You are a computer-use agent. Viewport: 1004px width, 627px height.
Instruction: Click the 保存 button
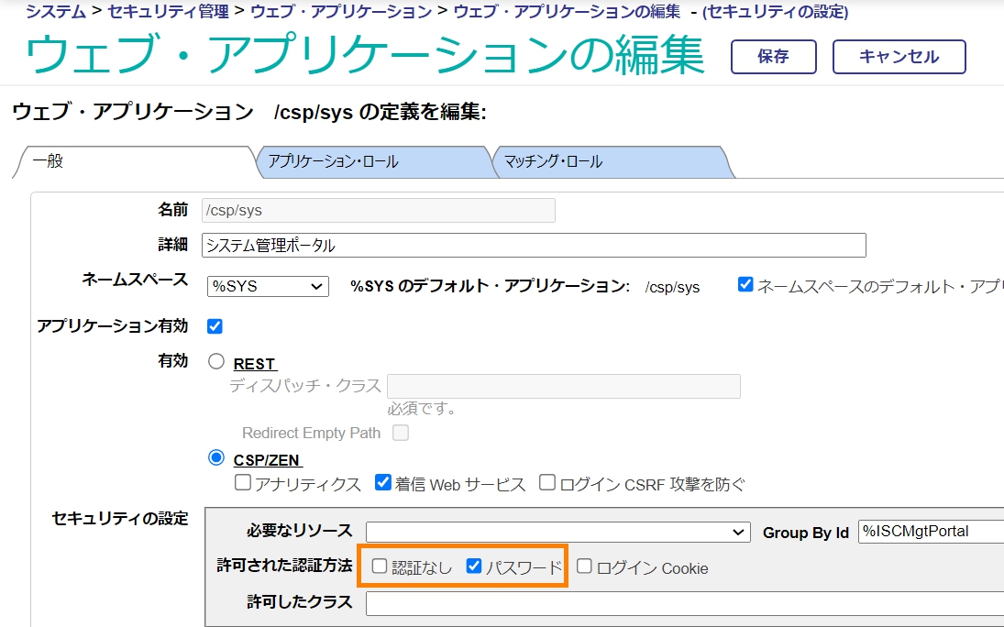coord(773,57)
